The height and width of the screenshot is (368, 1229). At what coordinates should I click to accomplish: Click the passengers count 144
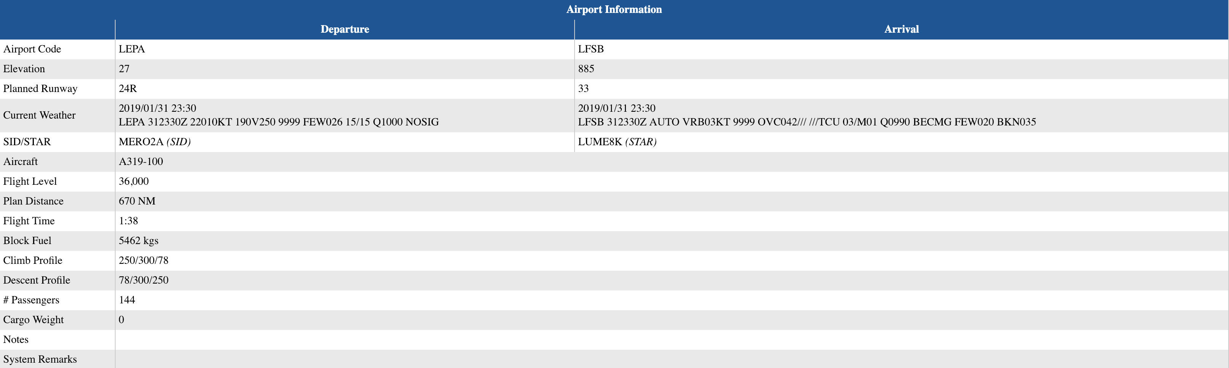(127, 300)
